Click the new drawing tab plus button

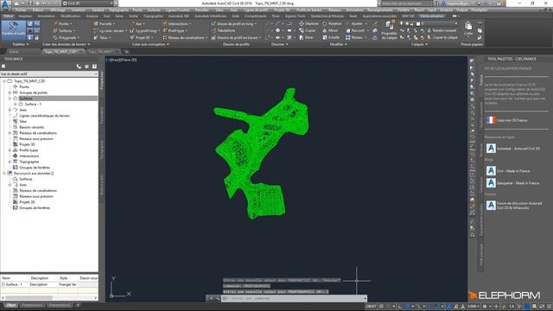coord(127,52)
